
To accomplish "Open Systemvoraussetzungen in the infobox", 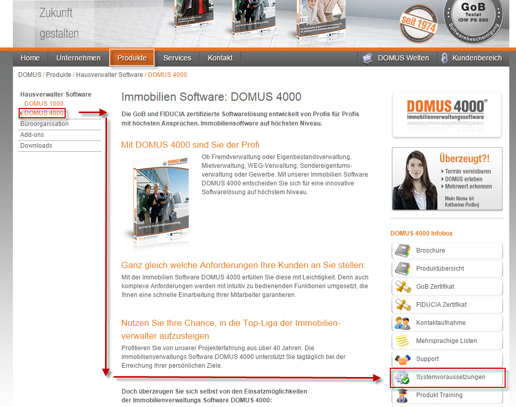I will (x=447, y=377).
